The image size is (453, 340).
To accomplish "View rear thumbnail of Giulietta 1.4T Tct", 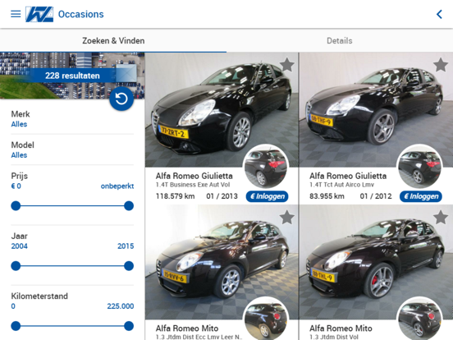I will click(420, 167).
